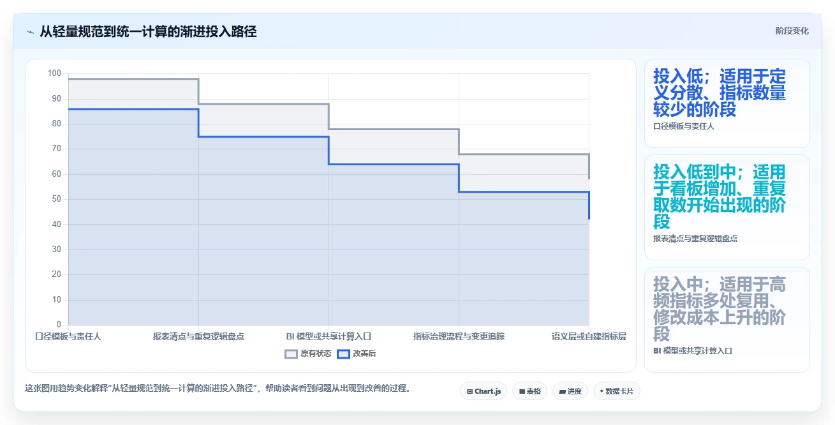Click the gray 原有状态 legend swatch
Viewport: 835px width, 425px height.
point(291,354)
